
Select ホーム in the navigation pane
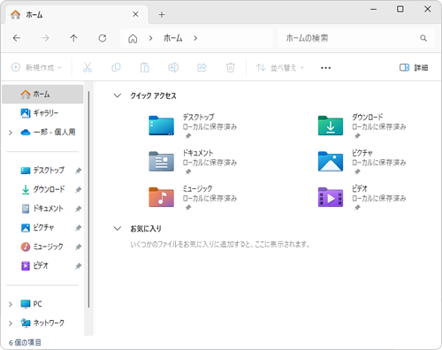point(42,95)
